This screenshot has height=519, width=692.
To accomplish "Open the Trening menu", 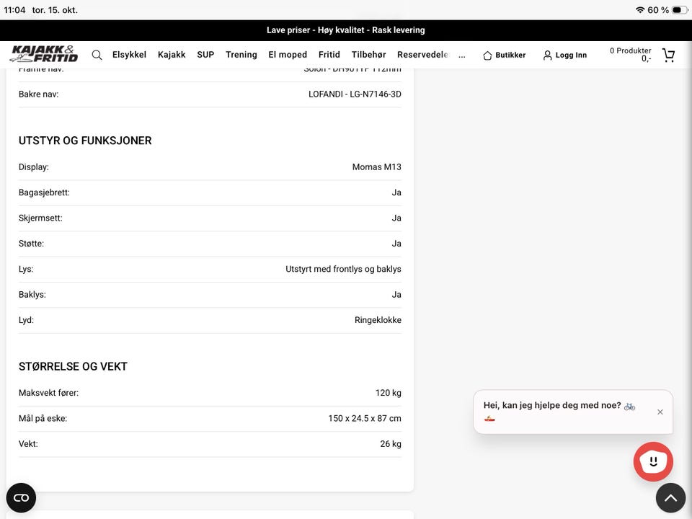I will [x=241, y=55].
